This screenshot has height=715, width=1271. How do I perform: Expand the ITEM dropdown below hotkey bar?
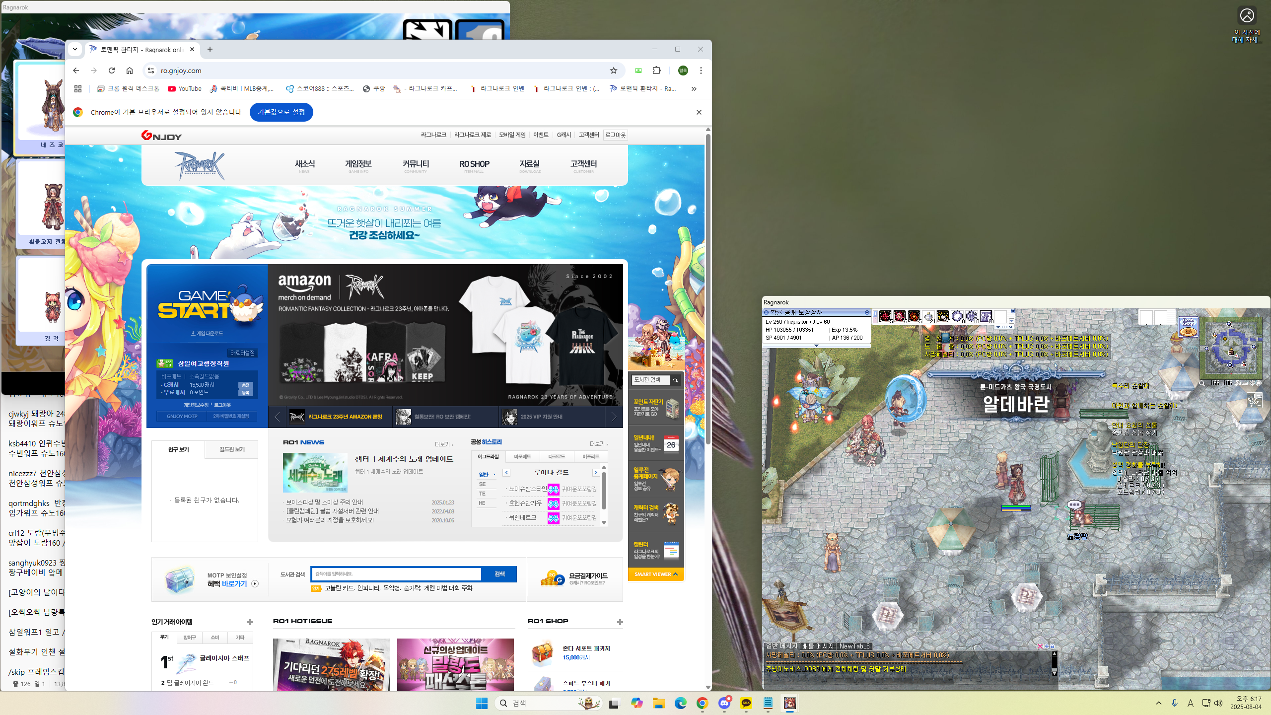[1004, 327]
